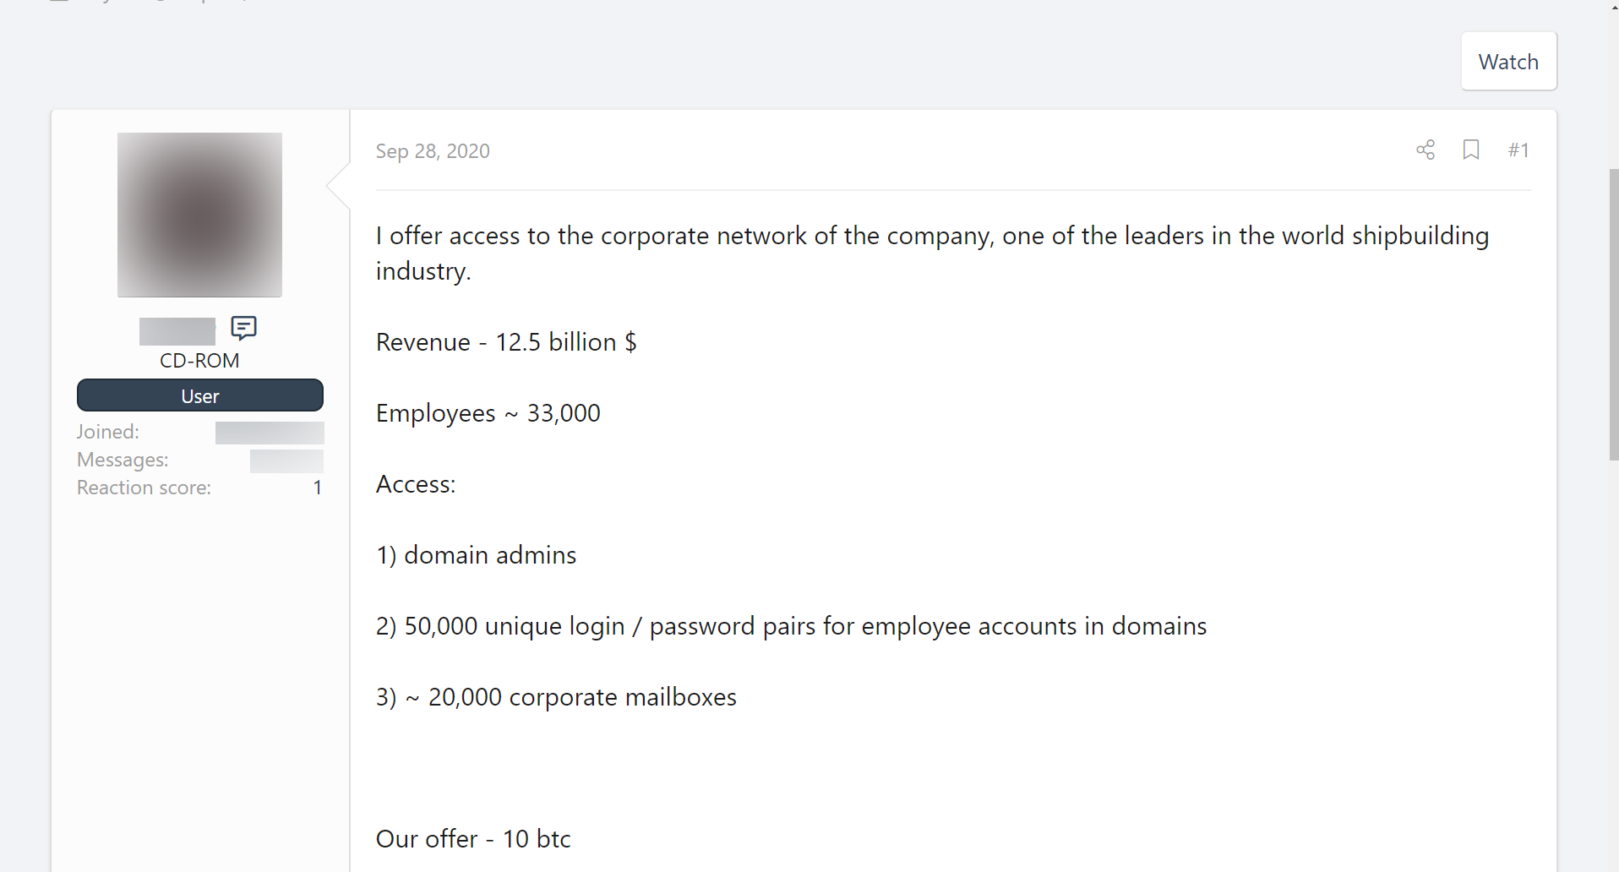This screenshot has height=872, width=1619.
Task: Start a conversation via the chat icon
Action: (x=243, y=328)
